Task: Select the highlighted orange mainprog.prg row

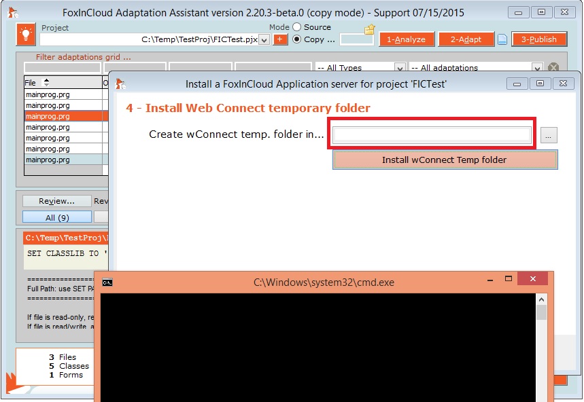Action: point(63,116)
